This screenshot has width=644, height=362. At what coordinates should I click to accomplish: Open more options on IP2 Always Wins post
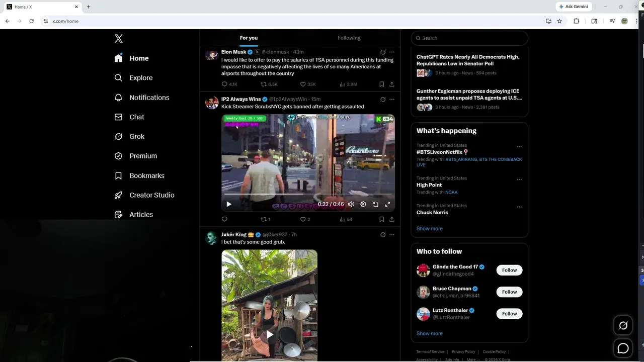pyautogui.click(x=392, y=99)
